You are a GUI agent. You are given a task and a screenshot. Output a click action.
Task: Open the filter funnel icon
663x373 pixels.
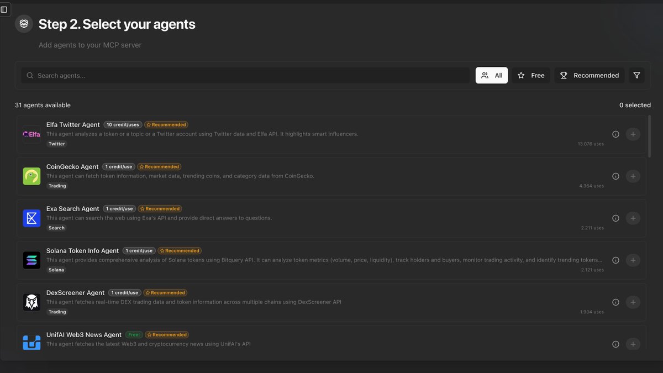[636, 75]
